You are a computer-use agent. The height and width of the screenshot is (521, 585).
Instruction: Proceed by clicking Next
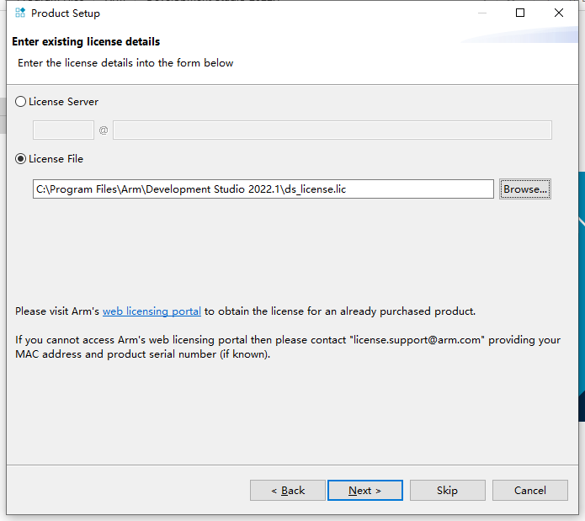tap(364, 490)
